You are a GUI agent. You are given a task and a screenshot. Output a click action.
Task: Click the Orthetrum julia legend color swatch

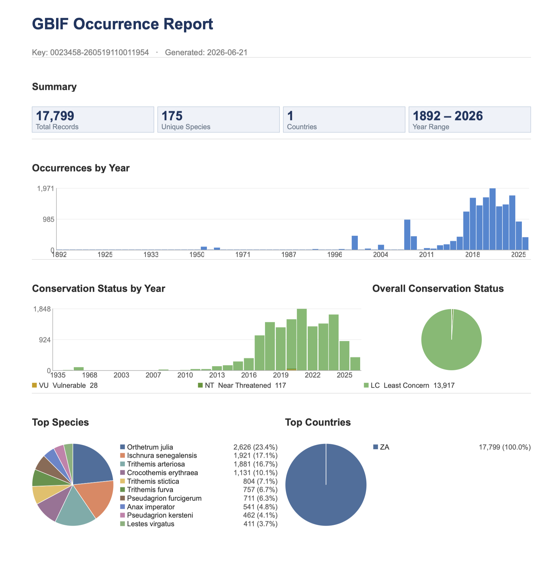coord(123,447)
